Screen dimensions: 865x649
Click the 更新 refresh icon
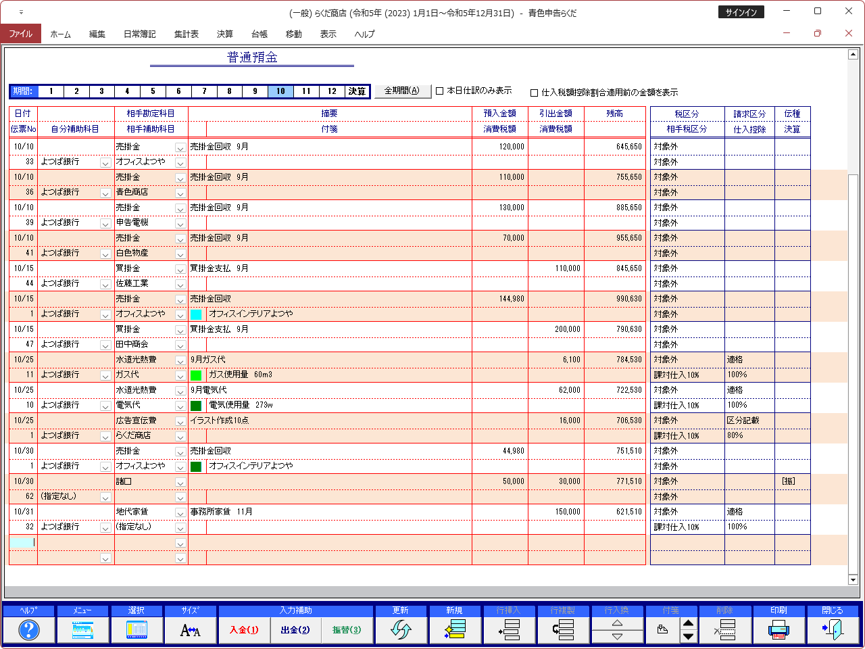(401, 630)
